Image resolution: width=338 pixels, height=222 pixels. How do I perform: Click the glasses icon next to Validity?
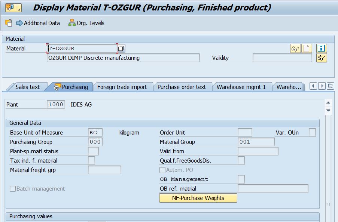[322, 58]
